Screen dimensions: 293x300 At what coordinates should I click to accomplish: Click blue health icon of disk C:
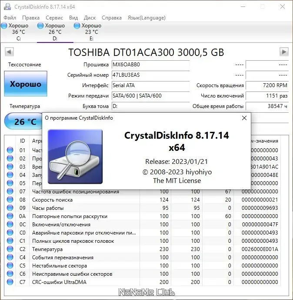[x=4, y=26]
